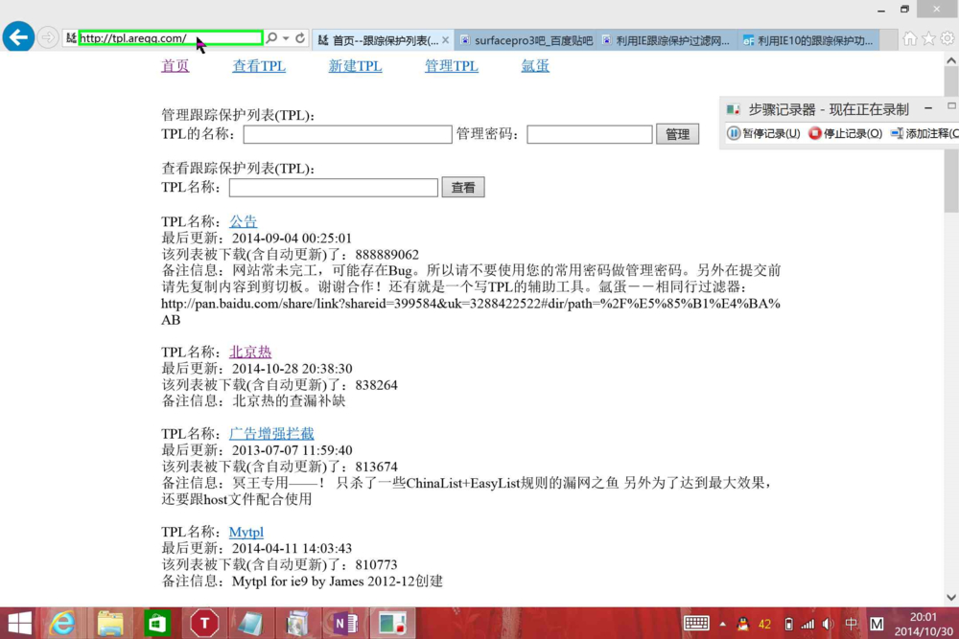Image resolution: width=959 pixels, height=639 pixels.
Task: Click the browser forward arrow button
Action: click(x=48, y=38)
